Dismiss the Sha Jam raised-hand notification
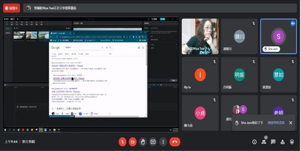Screen dimensions: 301x151 coord(290,123)
